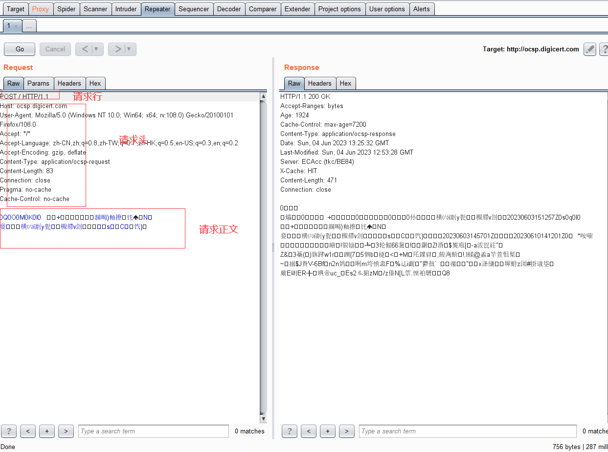
Task: Select the Repeater tab
Action: click(158, 9)
